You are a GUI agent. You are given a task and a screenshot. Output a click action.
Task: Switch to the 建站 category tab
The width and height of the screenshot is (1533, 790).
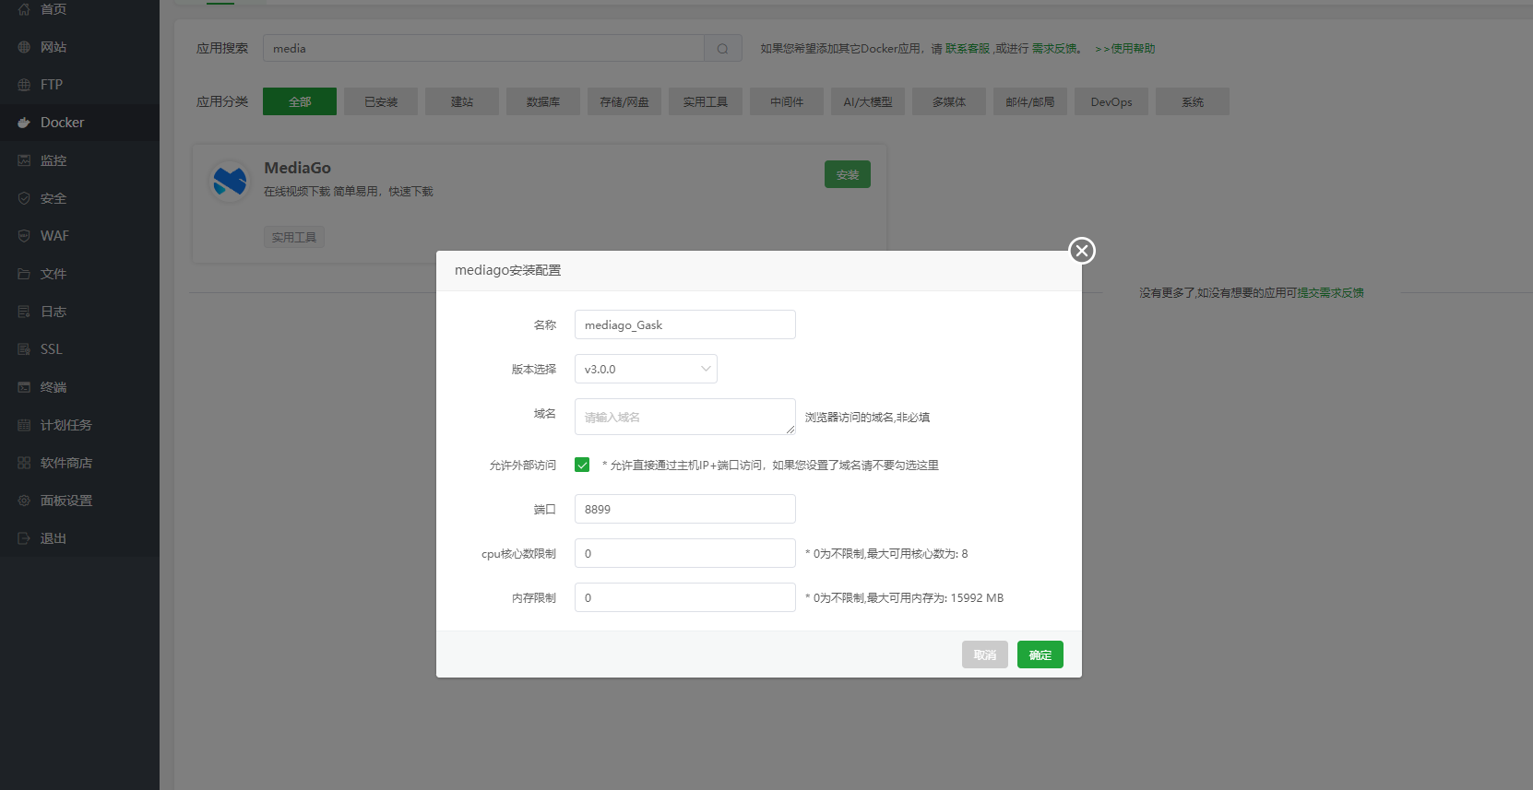pyautogui.click(x=462, y=101)
